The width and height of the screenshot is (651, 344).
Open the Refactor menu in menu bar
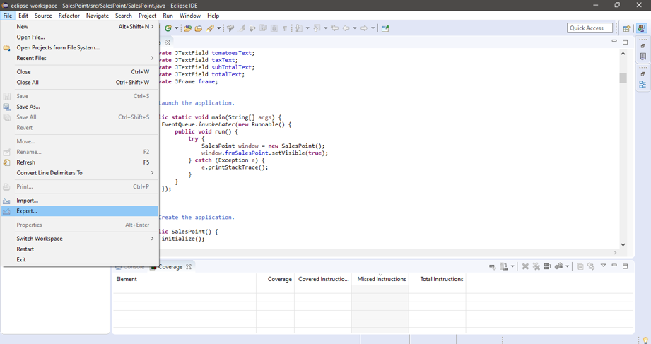(x=69, y=16)
